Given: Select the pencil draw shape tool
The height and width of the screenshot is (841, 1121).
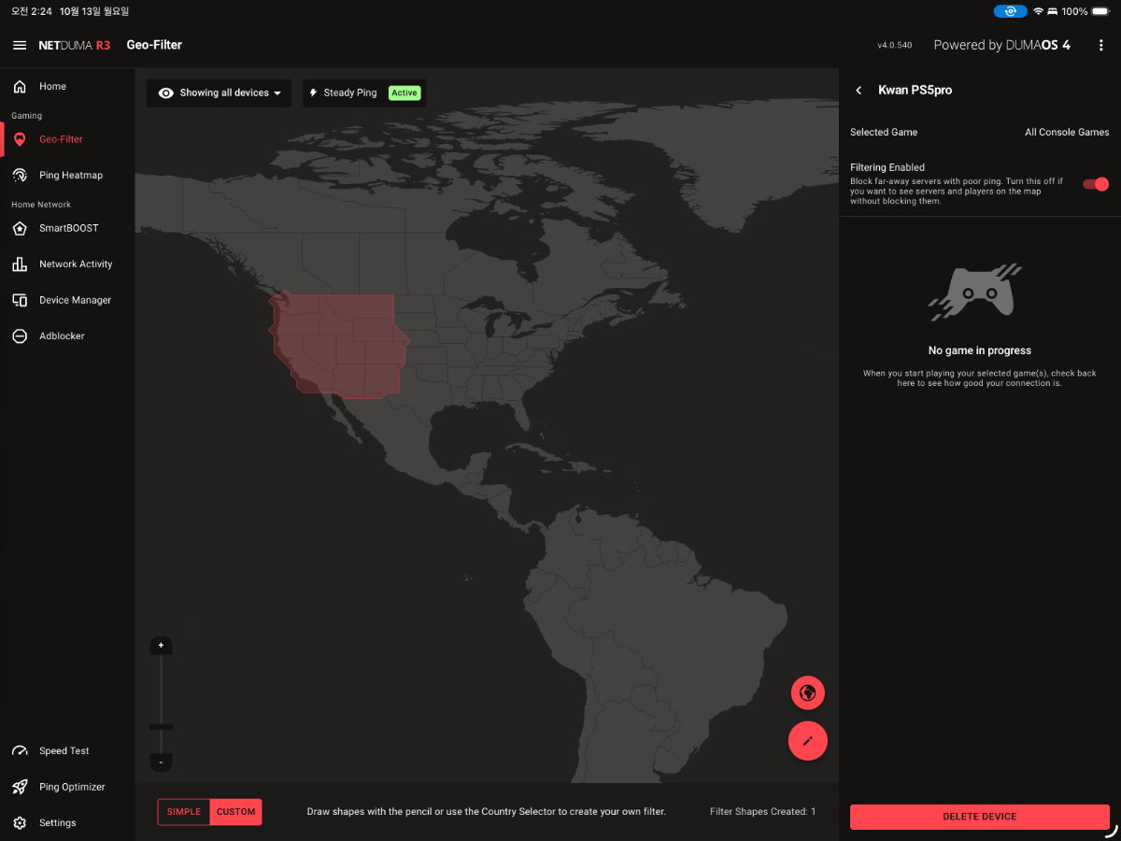Looking at the screenshot, I should click(808, 741).
